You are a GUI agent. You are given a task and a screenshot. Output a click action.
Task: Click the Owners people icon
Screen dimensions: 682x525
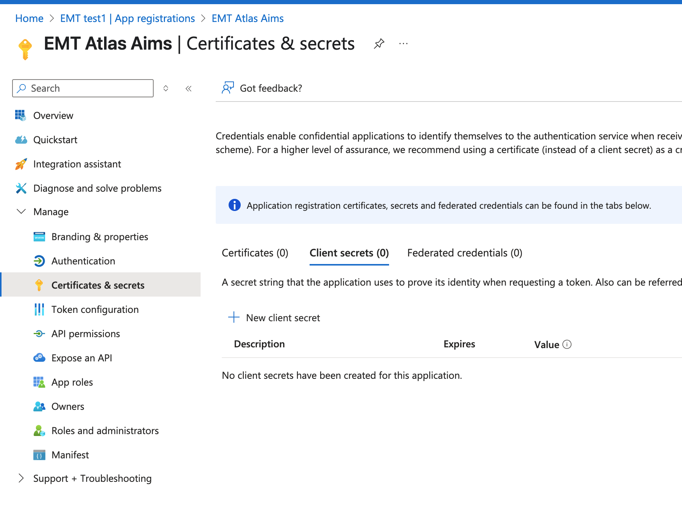pos(39,406)
